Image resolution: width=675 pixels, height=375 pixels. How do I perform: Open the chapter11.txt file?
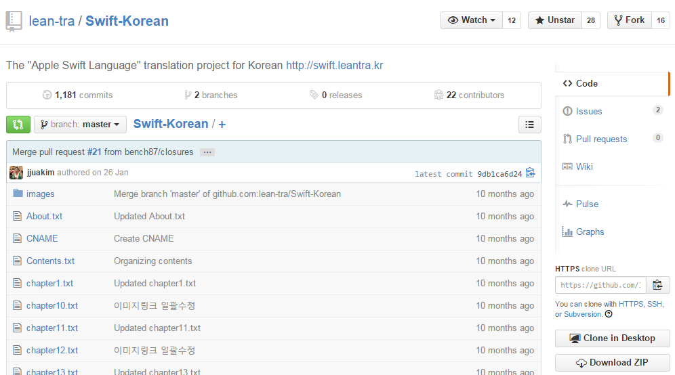[x=52, y=328]
